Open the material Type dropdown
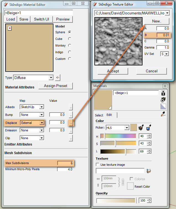This screenshot has height=209, width=176. (x=51, y=78)
